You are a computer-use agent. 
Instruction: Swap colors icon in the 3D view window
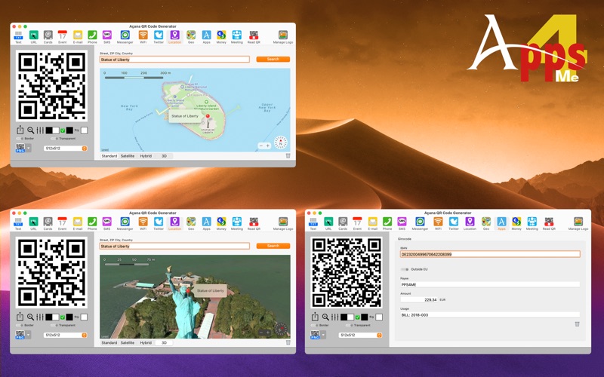click(77, 317)
